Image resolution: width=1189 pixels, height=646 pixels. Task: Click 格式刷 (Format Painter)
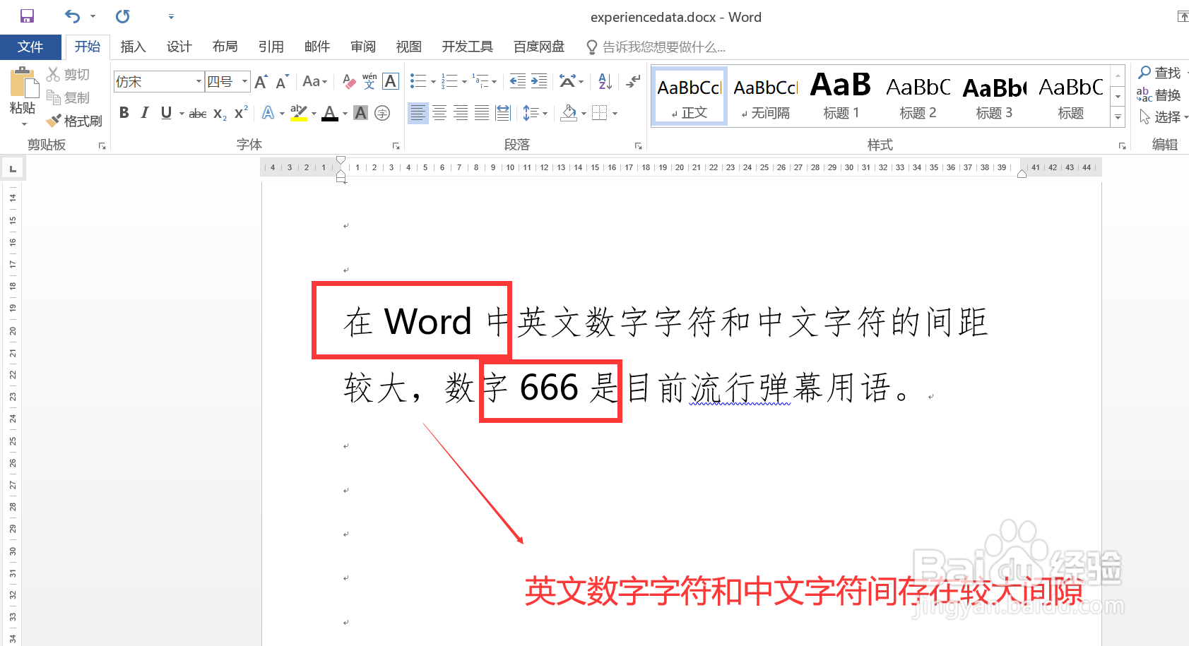tap(74, 121)
